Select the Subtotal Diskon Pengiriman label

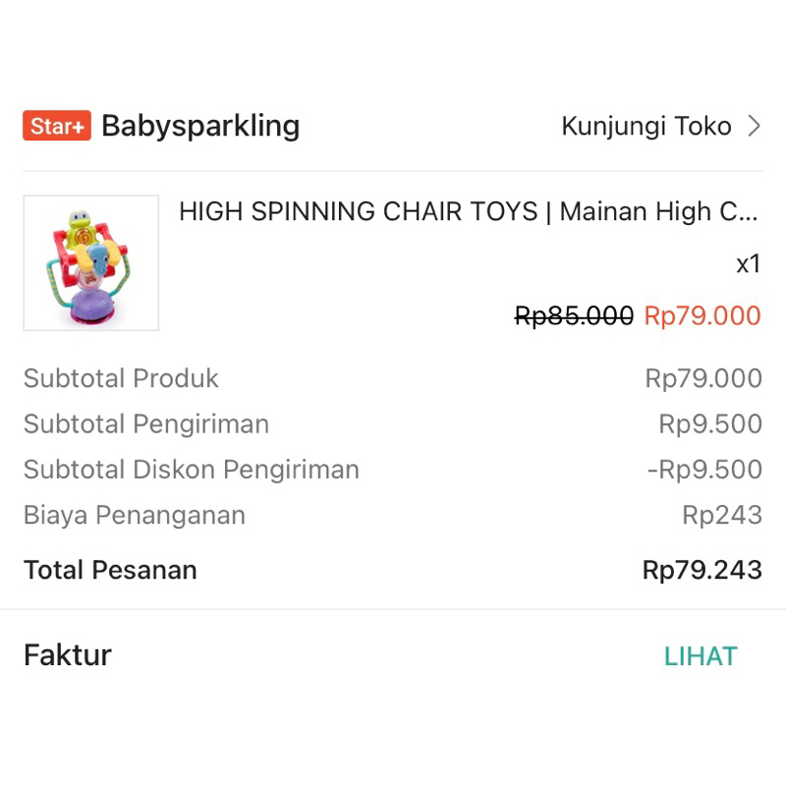(x=192, y=470)
